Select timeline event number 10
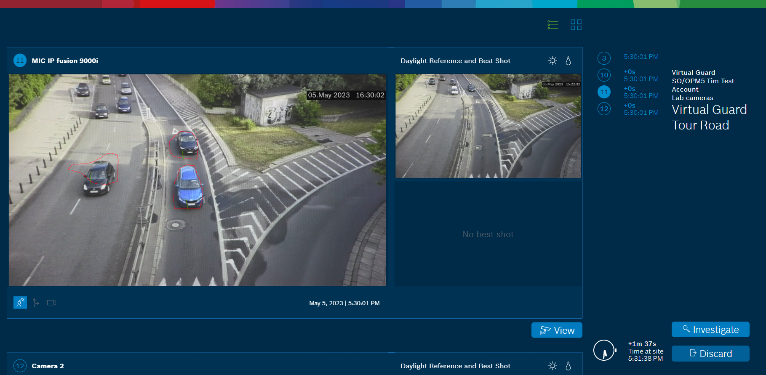 coord(604,75)
